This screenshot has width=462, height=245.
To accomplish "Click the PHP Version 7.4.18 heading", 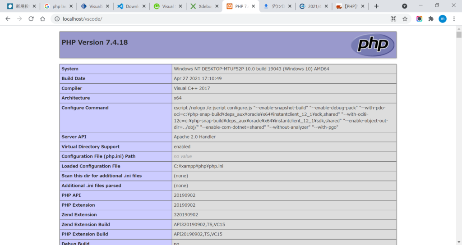I will click(95, 42).
